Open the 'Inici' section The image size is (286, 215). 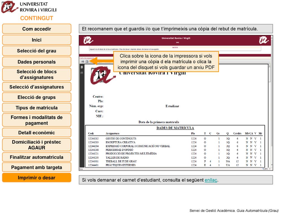pyautogui.click(x=37, y=40)
